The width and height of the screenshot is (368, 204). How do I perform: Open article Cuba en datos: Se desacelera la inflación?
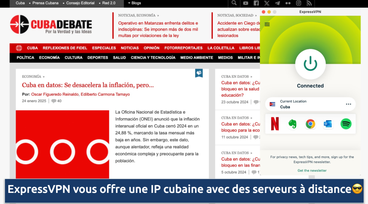(x=88, y=85)
